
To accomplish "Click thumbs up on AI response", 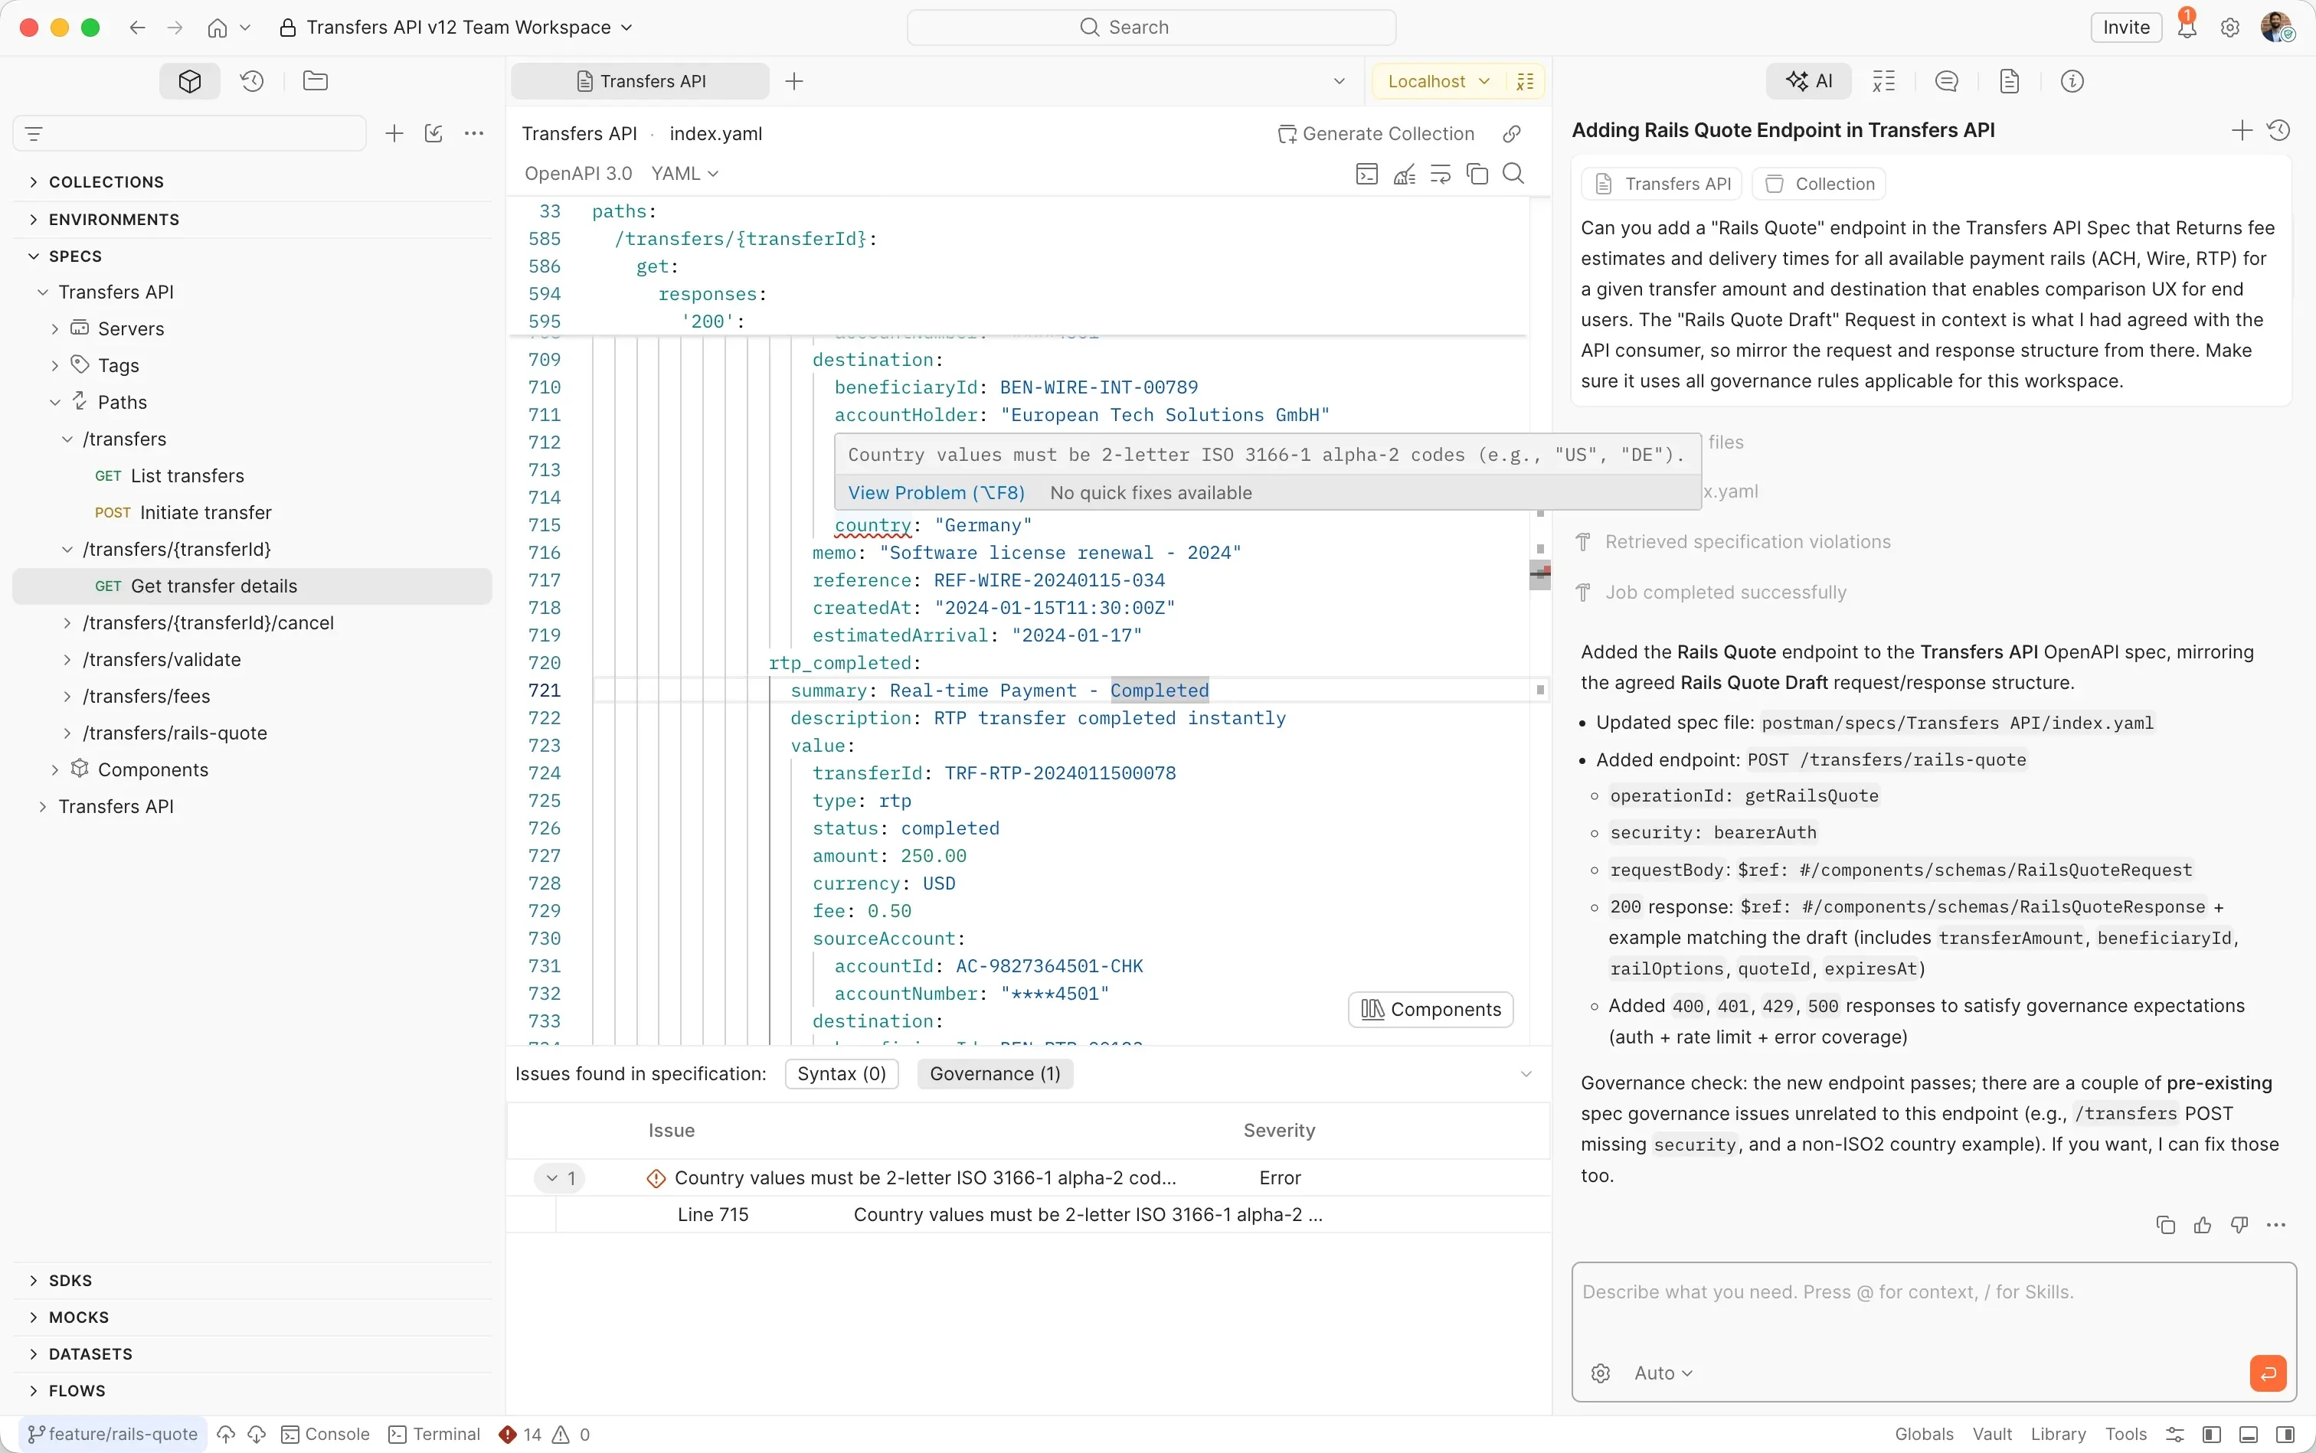I will pos(2203,1225).
